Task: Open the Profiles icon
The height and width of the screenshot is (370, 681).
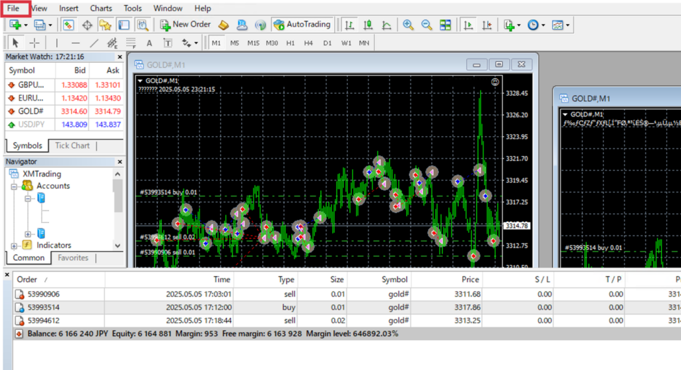Action: (39, 25)
